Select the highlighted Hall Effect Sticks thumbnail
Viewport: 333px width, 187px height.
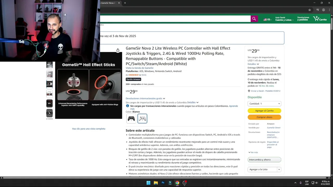point(49,84)
